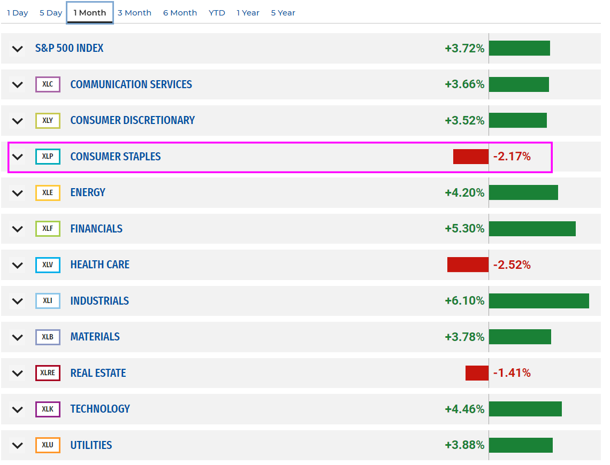Expand the Technology row chevron

18,409
